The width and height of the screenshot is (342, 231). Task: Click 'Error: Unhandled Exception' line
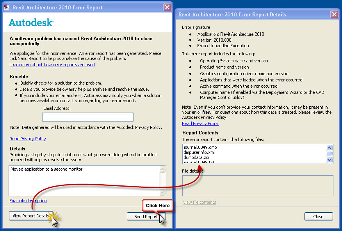[x=223, y=46]
